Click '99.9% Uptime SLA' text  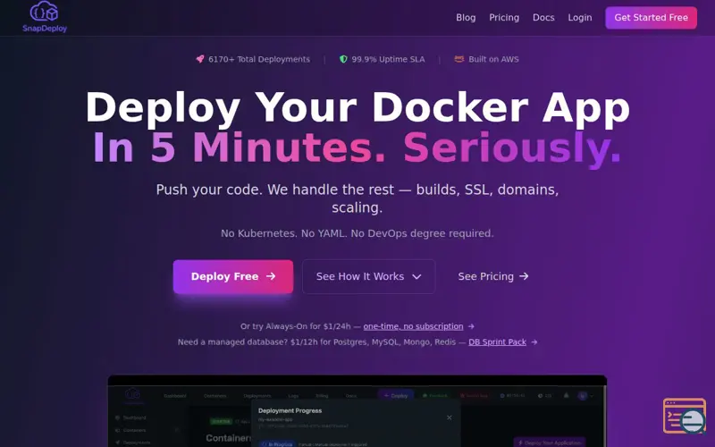click(388, 59)
